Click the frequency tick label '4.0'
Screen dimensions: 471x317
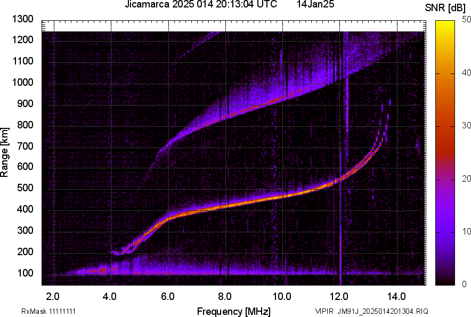coord(110,297)
